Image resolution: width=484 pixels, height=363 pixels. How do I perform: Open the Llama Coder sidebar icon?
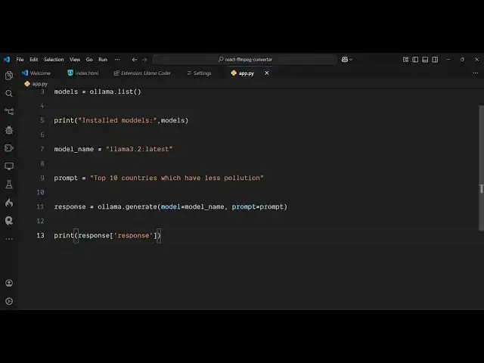[x=9, y=221]
